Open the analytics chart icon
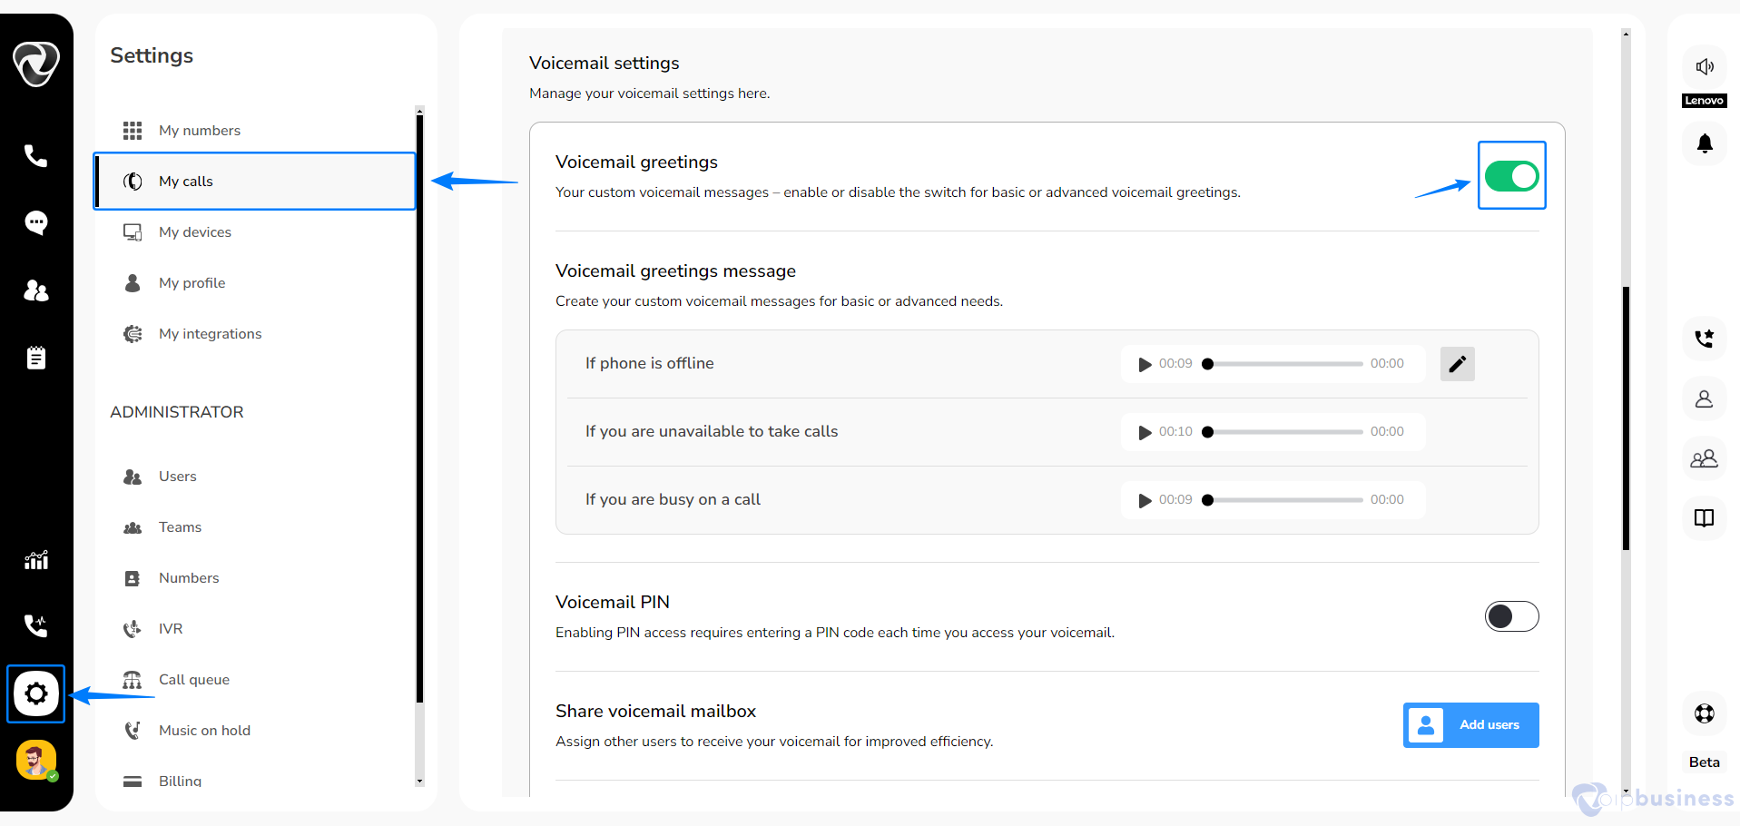This screenshot has width=1740, height=826. click(x=35, y=560)
